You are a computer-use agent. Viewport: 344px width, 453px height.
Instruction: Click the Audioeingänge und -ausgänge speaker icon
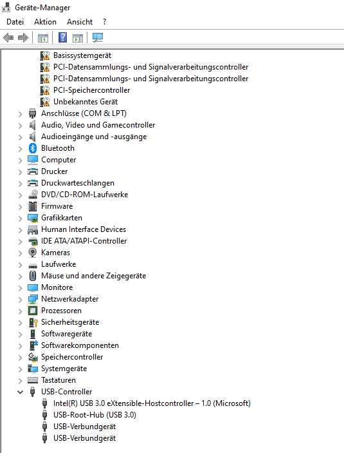pyautogui.click(x=32, y=137)
